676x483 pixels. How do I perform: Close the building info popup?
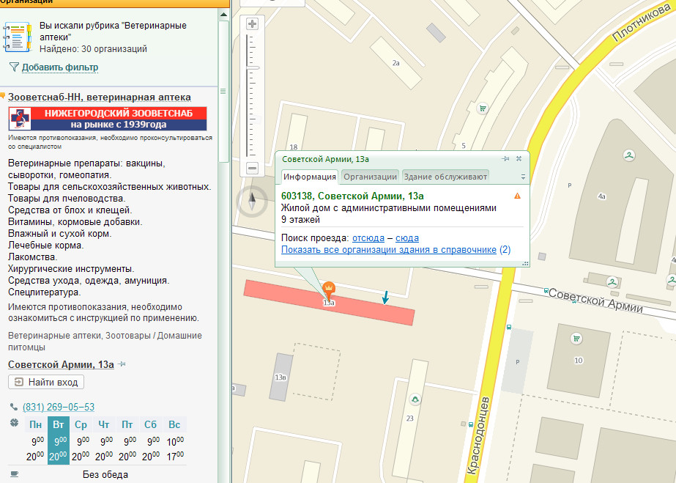click(x=519, y=158)
